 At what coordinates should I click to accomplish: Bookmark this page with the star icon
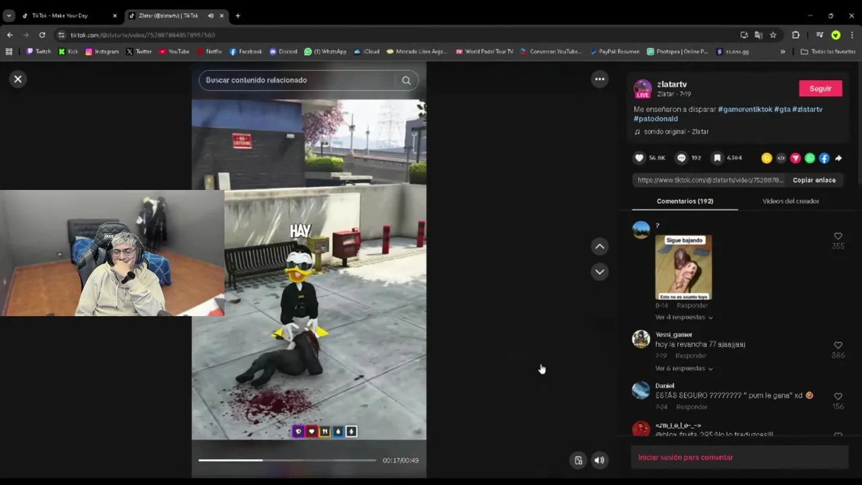click(773, 35)
